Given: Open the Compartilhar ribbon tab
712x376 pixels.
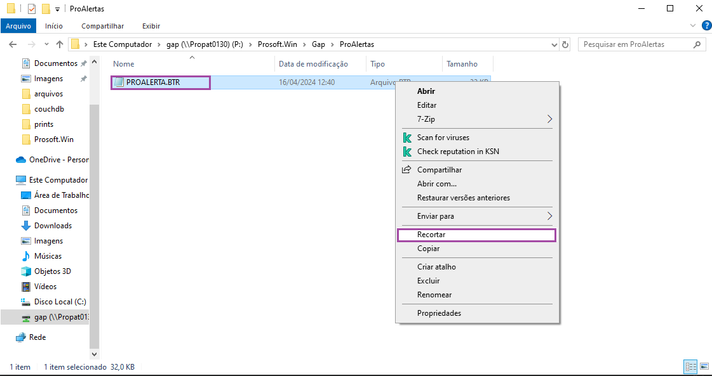Looking at the screenshot, I should click(102, 26).
